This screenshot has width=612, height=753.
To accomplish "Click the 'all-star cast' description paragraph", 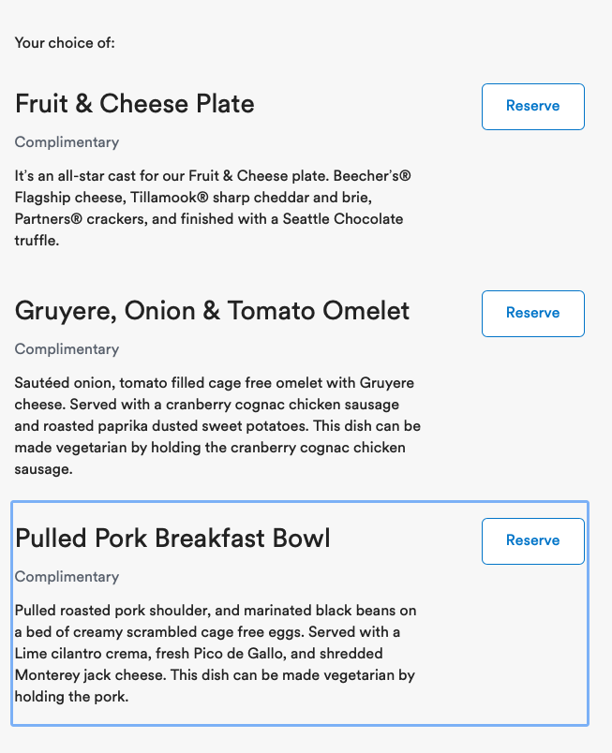I will [213, 208].
